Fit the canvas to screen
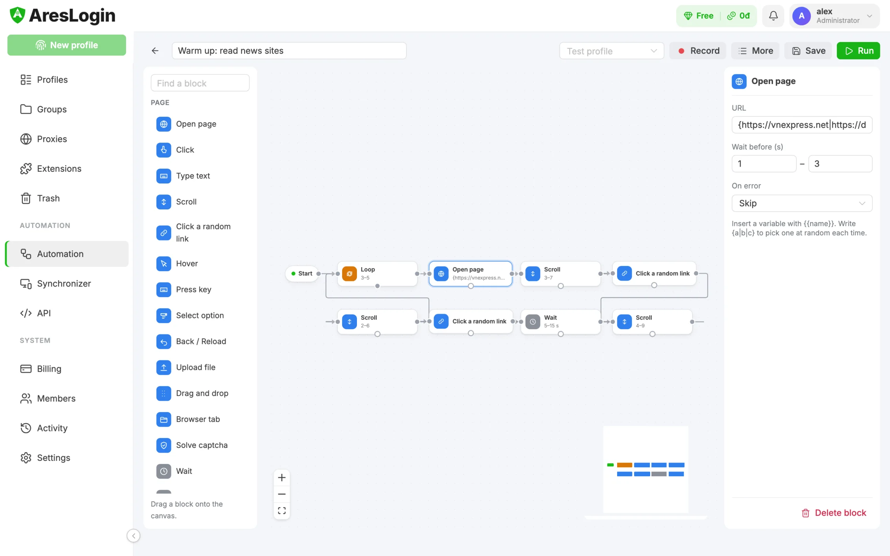This screenshot has width=890, height=556. (282, 511)
